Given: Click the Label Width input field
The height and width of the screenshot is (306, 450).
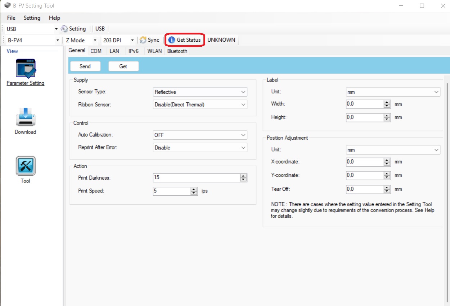Looking at the screenshot, I should (x=365, y=104).
